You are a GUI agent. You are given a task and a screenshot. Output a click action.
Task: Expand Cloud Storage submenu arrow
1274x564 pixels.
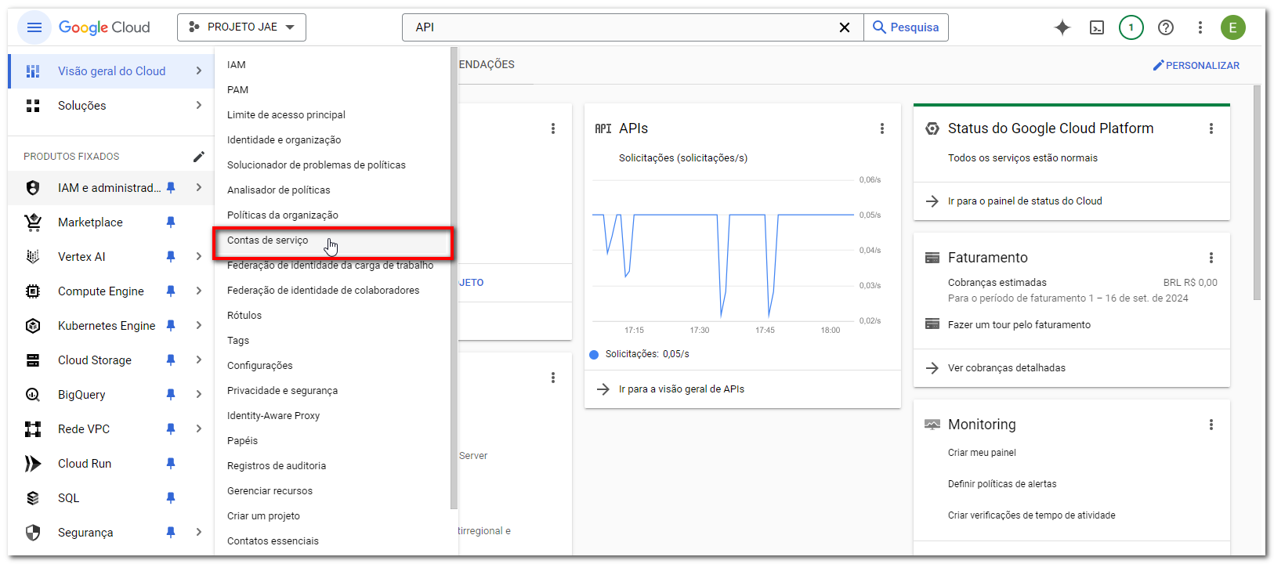pos(199,360)
